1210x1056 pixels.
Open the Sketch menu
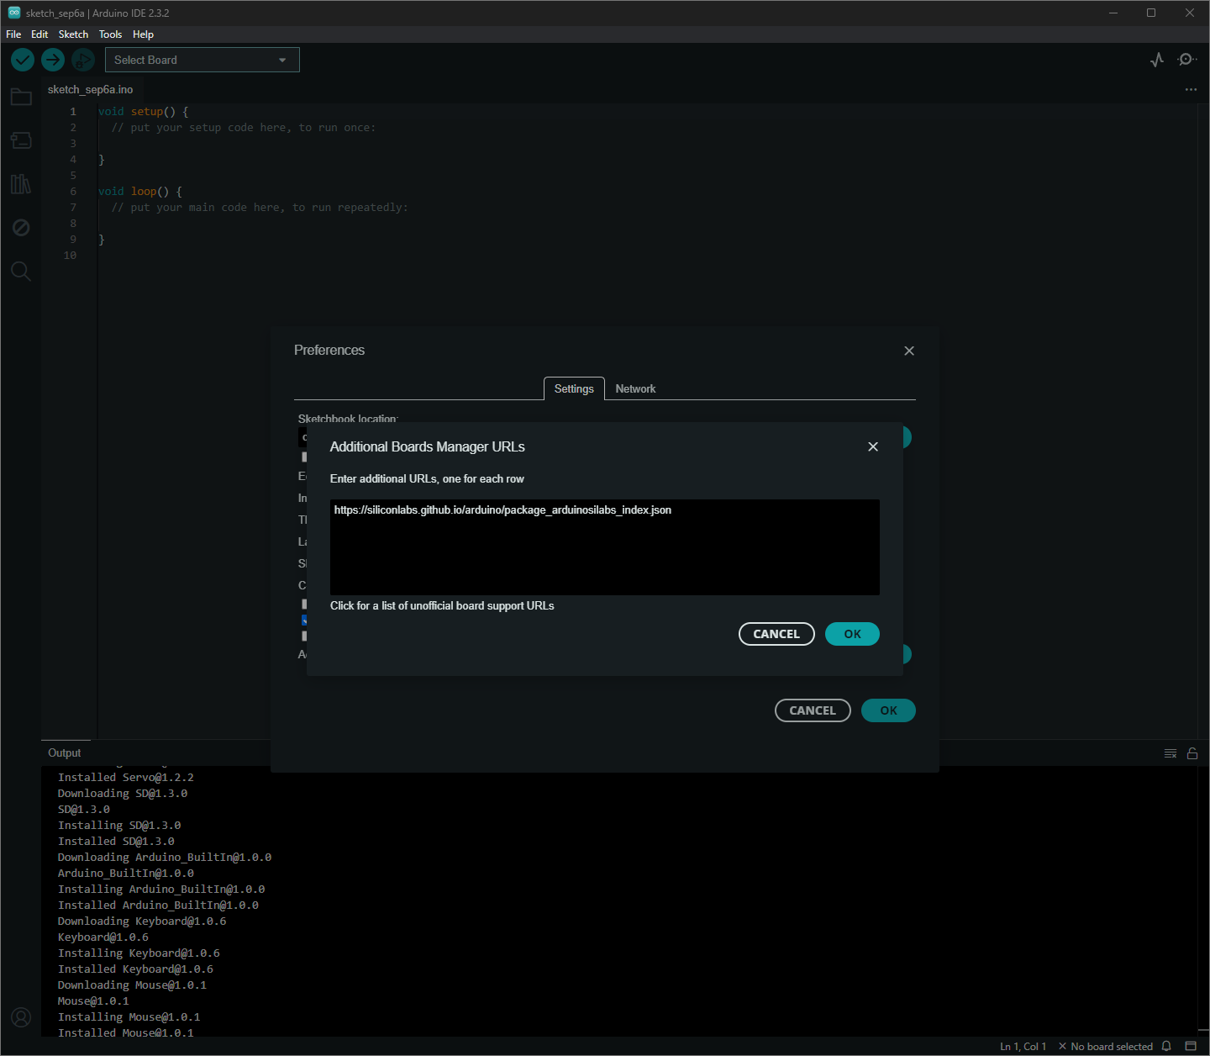[x=73, y=34]
